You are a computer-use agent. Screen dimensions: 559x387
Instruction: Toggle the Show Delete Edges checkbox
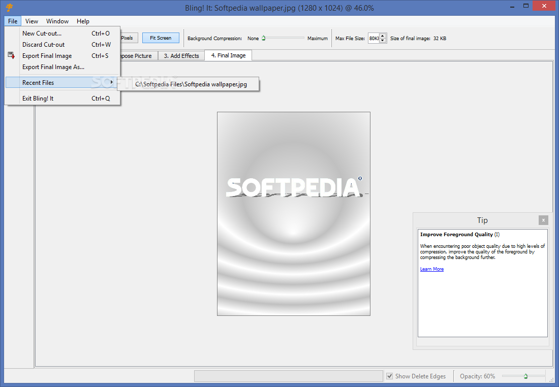pyautogui.click(x=390, y=376)
